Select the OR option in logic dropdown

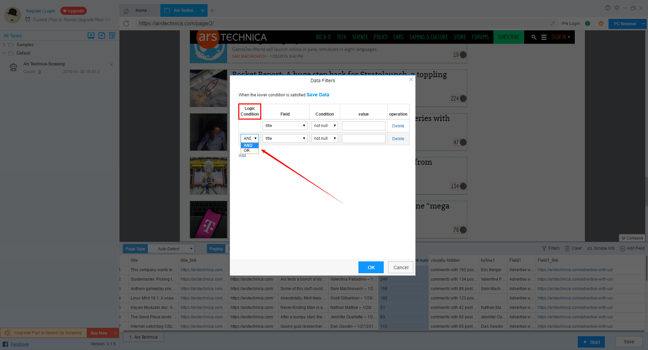(250, 151)
